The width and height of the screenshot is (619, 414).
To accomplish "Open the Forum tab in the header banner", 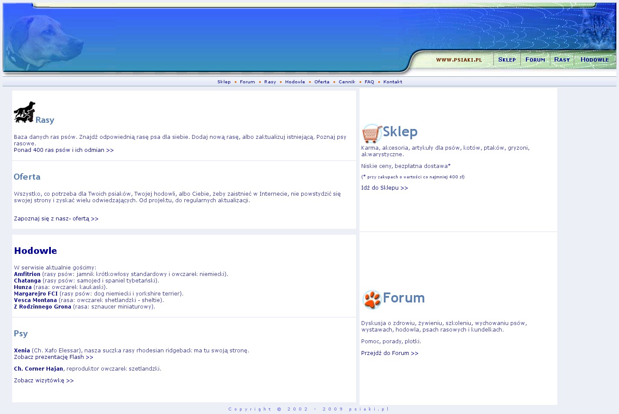I will click(x=535, y=60).
